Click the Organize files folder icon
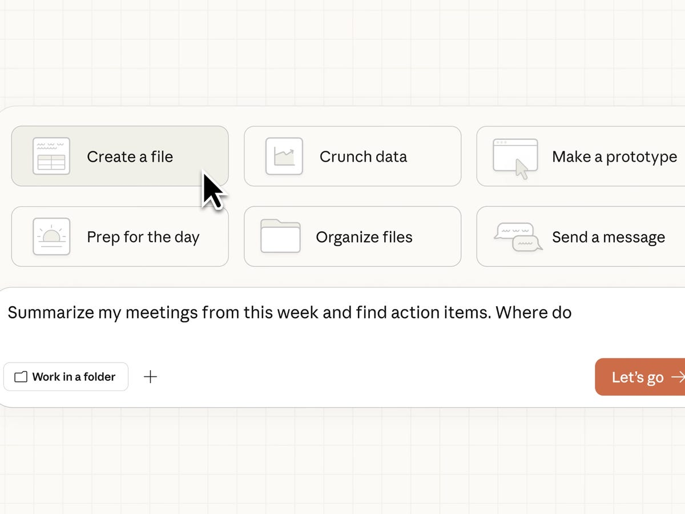Viewport: 685px width, 514px height. 280,236
